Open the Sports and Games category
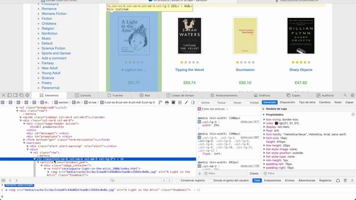 56,53
